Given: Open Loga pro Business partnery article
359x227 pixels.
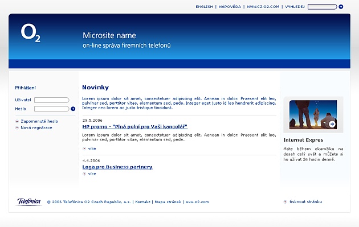Looking at the screenshot, I should coord(117,167).
